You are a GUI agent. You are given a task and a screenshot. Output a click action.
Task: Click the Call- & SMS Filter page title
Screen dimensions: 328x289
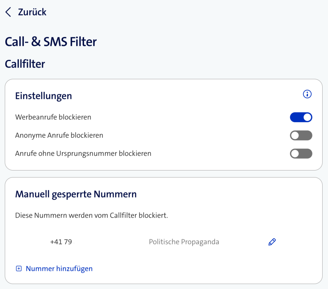point(51,42)
